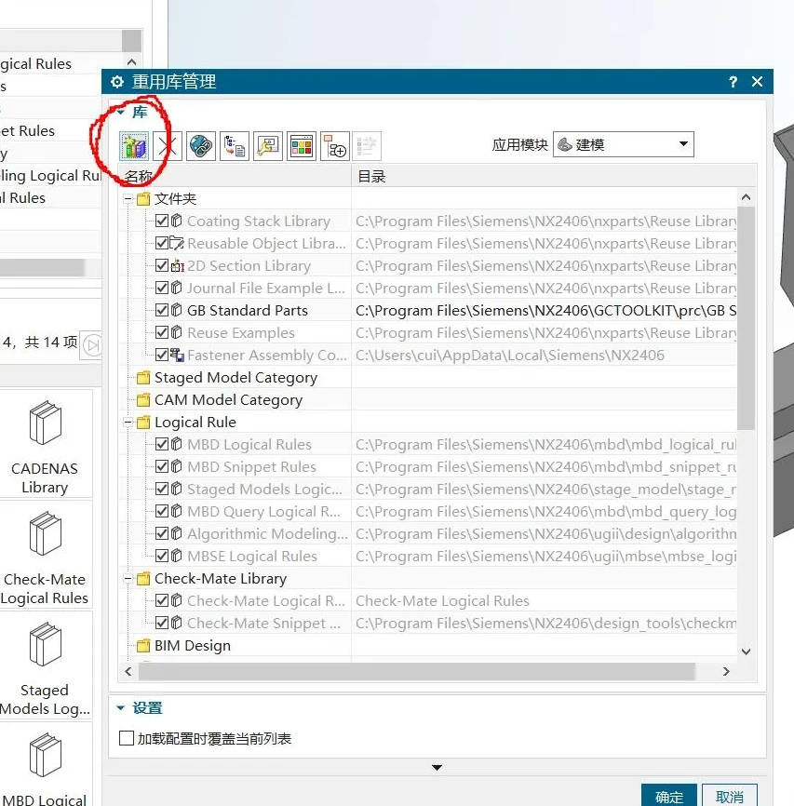The image size is (794, 806).
Task: Click the 取消 button
Action: [730, 797]
